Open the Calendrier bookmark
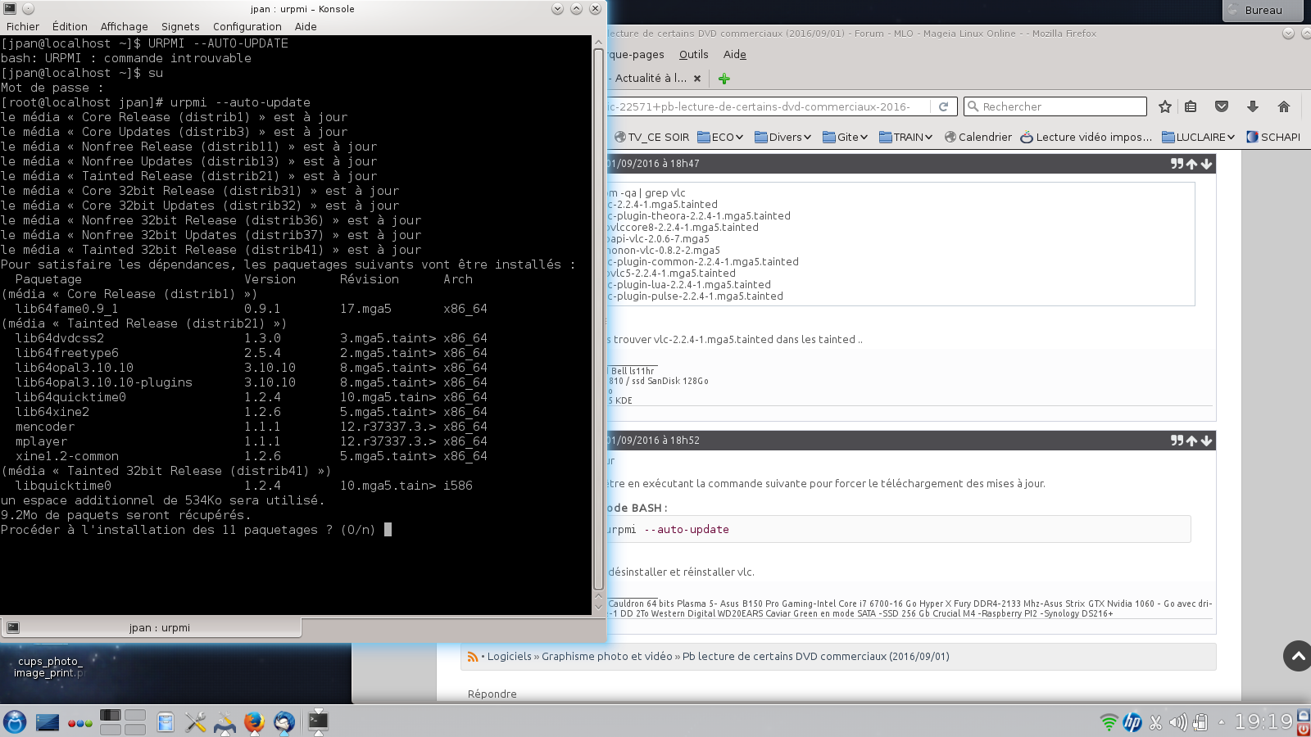The height and width of the screenshot is (737, 1311). pyautogui.click(x=978, y=137)
